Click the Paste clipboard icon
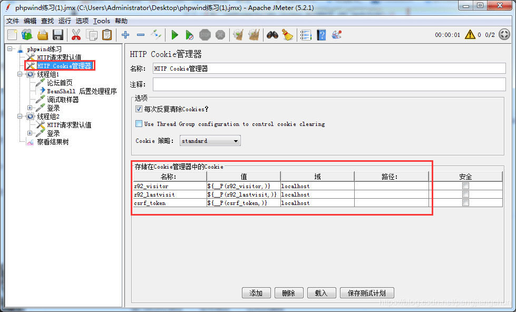The image size is (516, 312). 107,35
